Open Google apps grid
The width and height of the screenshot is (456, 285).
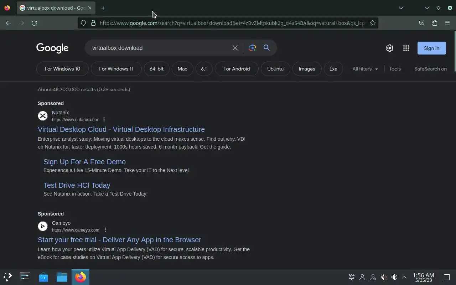[x=406, y=48]
